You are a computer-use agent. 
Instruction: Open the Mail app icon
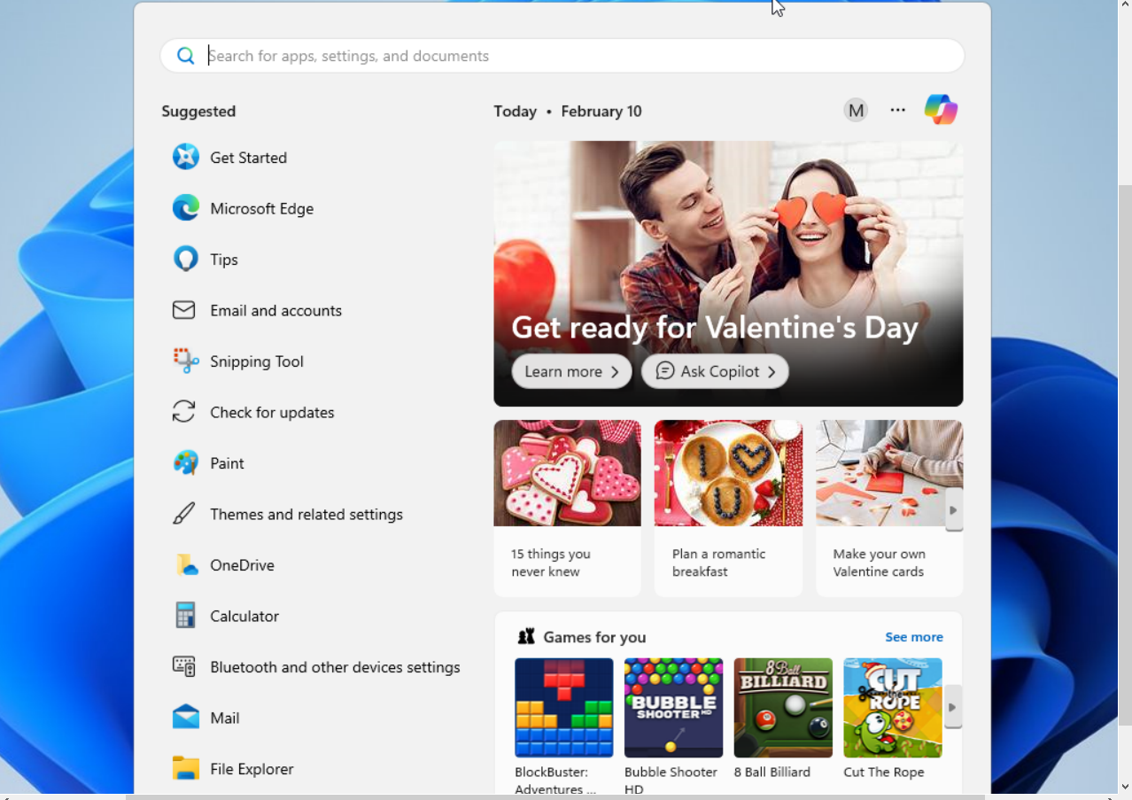click(x=185, y=717)
